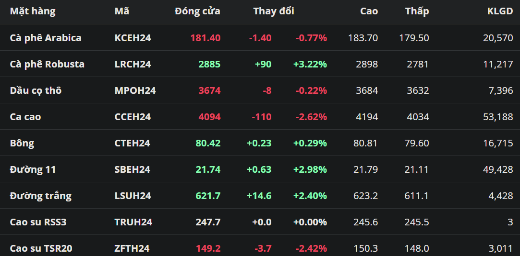Open the Đường 11 commodity

click(x=33, y=169)
